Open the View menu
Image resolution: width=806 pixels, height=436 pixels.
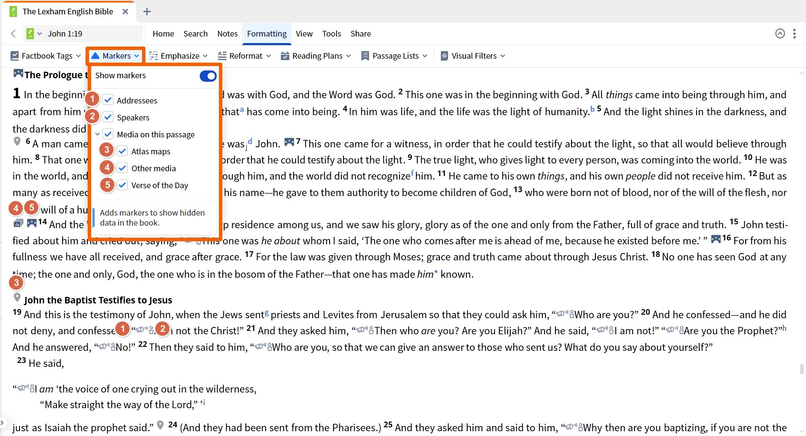[x=304, y=33]
